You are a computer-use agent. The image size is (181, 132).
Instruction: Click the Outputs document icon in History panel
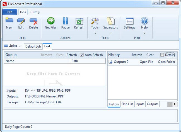click(x=110, y=62)
